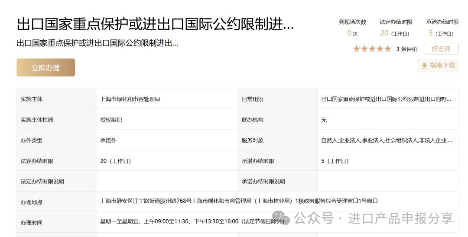Select the 0 次 visit count value
The image size is (468, 237).
tap(352, 33)
